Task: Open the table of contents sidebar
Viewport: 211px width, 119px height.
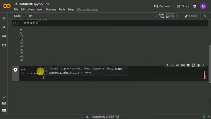Action: pos(4,18)
